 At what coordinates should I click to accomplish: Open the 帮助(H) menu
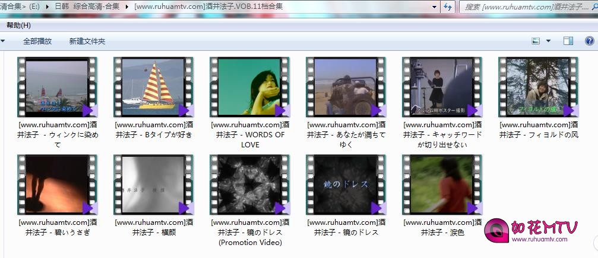19,25
